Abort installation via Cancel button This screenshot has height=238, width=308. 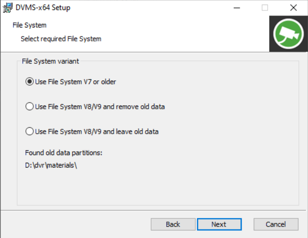point(276,225)
